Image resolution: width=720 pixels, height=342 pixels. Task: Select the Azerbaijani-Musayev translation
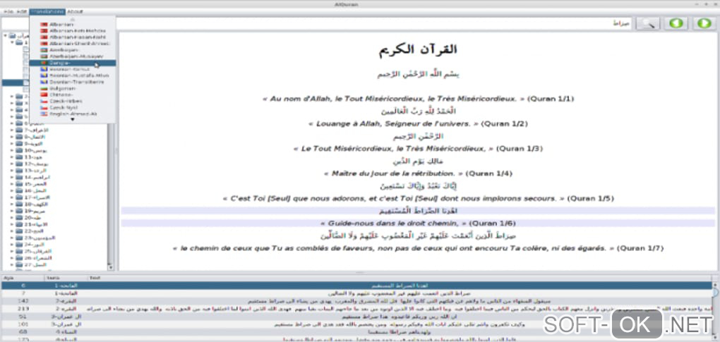pyautogui.click(x=73, y=56)
